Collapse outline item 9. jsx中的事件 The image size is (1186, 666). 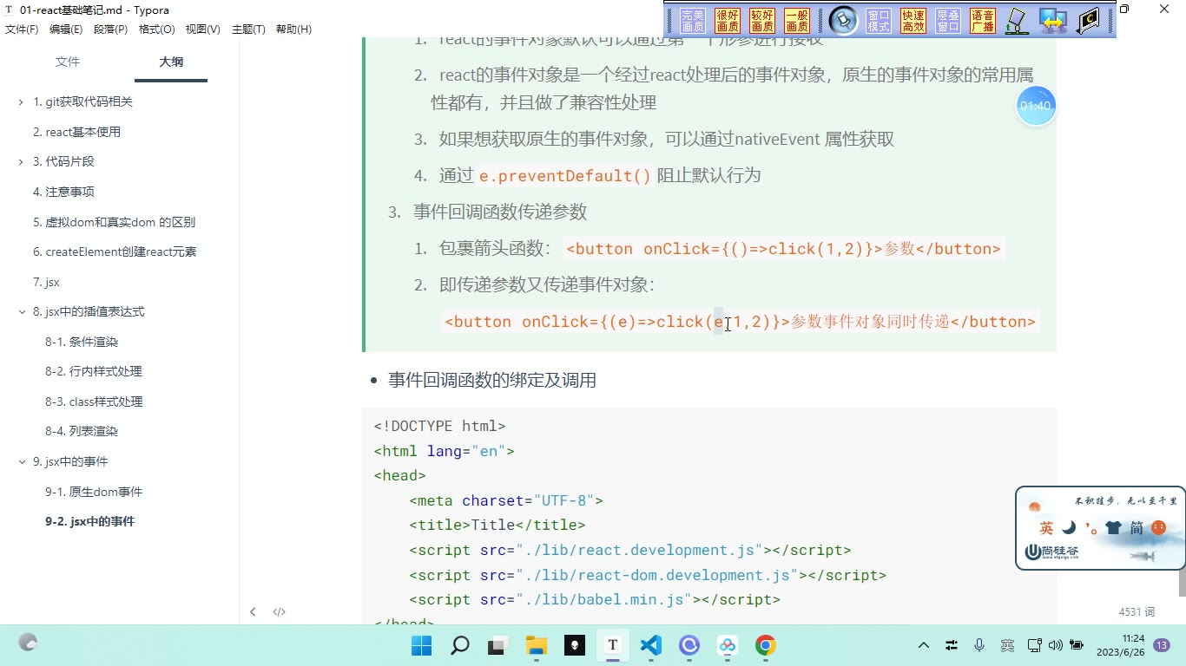click(21, 462)
